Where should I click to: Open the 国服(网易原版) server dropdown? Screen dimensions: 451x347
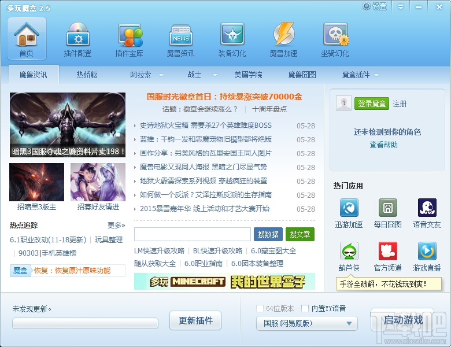[x=307, y=323]
